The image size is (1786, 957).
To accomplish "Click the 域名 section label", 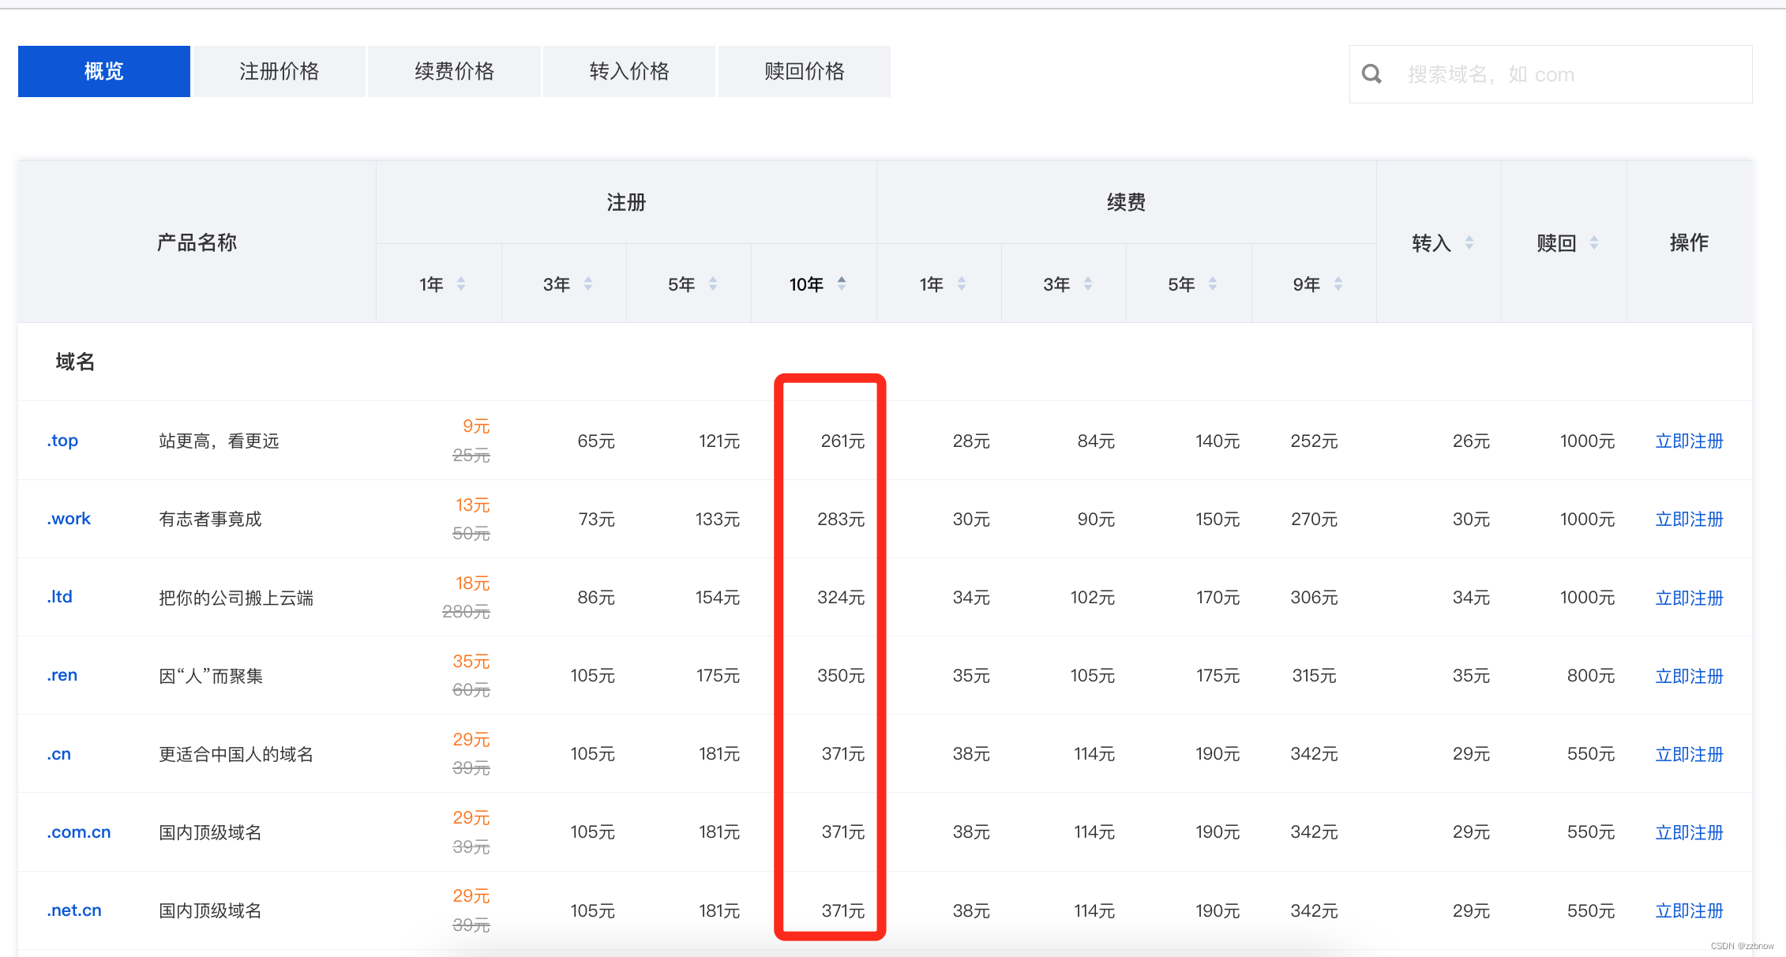I will [75, 362].
